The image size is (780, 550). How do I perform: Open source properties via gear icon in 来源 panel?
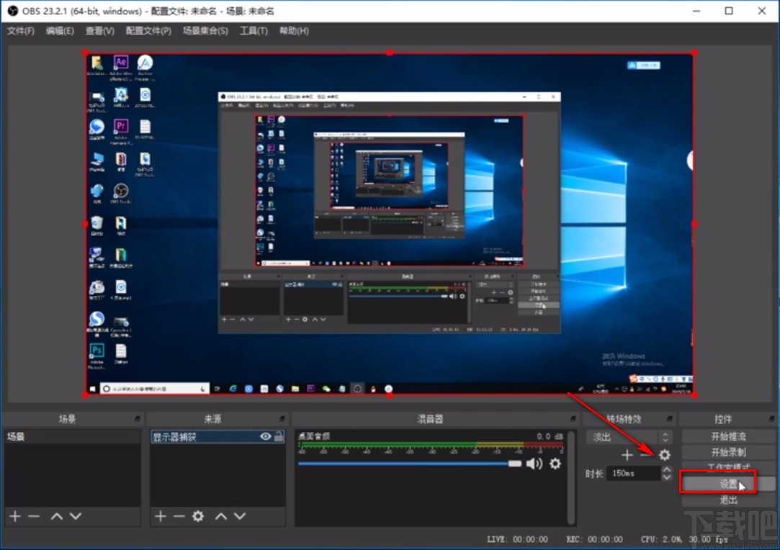click(x=197, y=516)
